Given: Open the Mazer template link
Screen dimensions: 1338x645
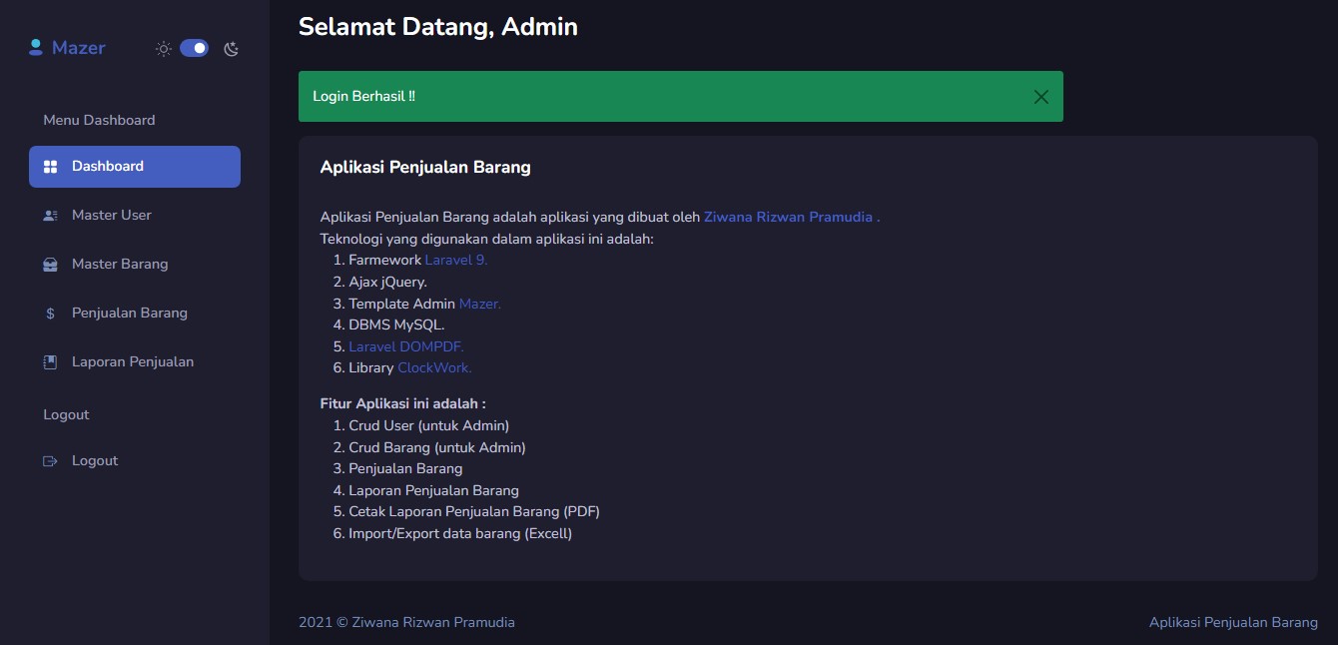Looking at the screenshot, I should (479, 304).
